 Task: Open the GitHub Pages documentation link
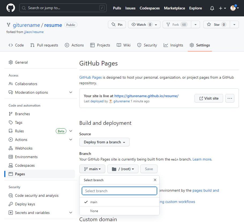(91, 77)
